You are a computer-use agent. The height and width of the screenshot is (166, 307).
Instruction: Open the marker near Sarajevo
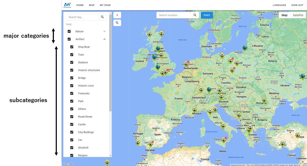tap(239, 115)
